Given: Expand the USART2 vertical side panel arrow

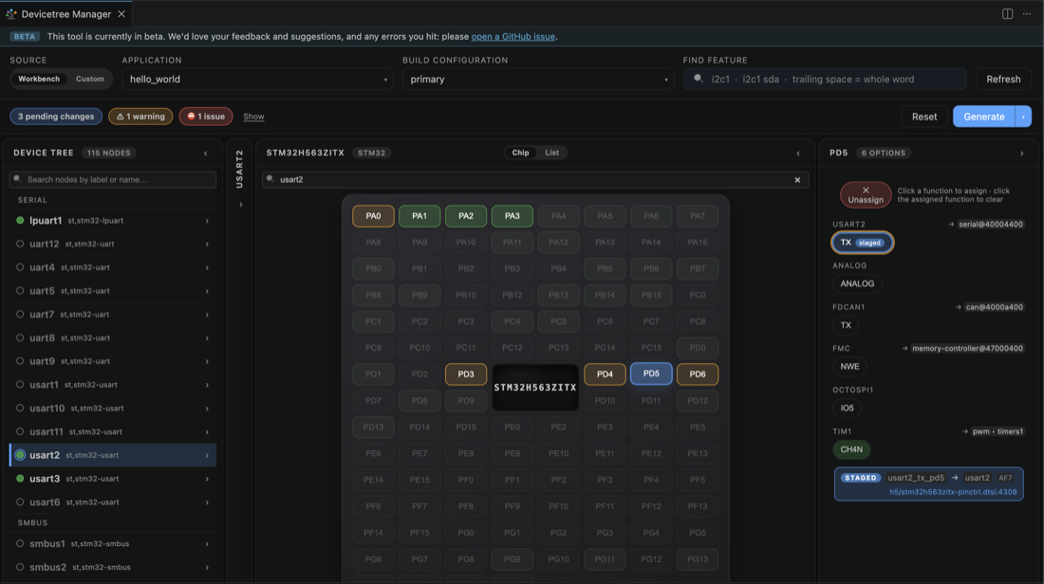Looking at the screenshot, I should point(240,205).
